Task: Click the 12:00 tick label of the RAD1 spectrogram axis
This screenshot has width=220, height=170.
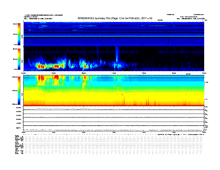Action: coord(114,73)
